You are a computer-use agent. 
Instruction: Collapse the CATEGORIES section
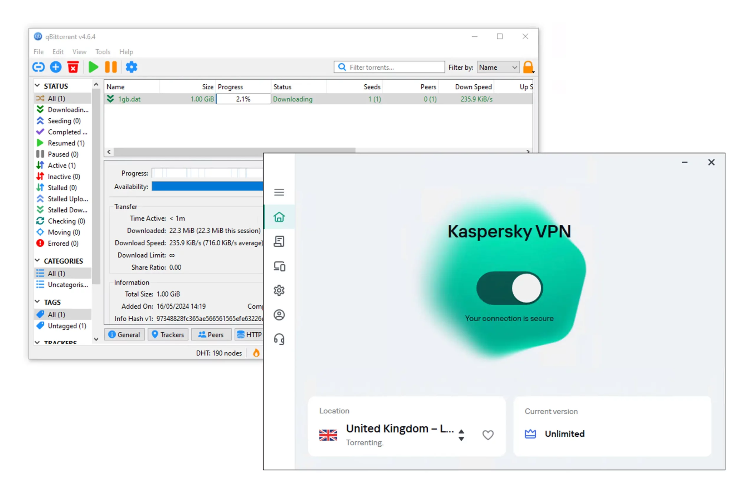(x=37, y=260)
